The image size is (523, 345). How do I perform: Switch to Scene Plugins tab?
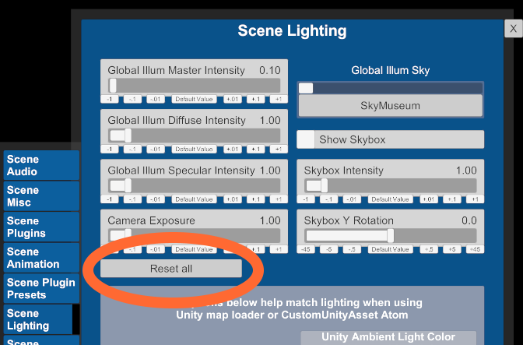pyautogui.click(x=41, y=227)
